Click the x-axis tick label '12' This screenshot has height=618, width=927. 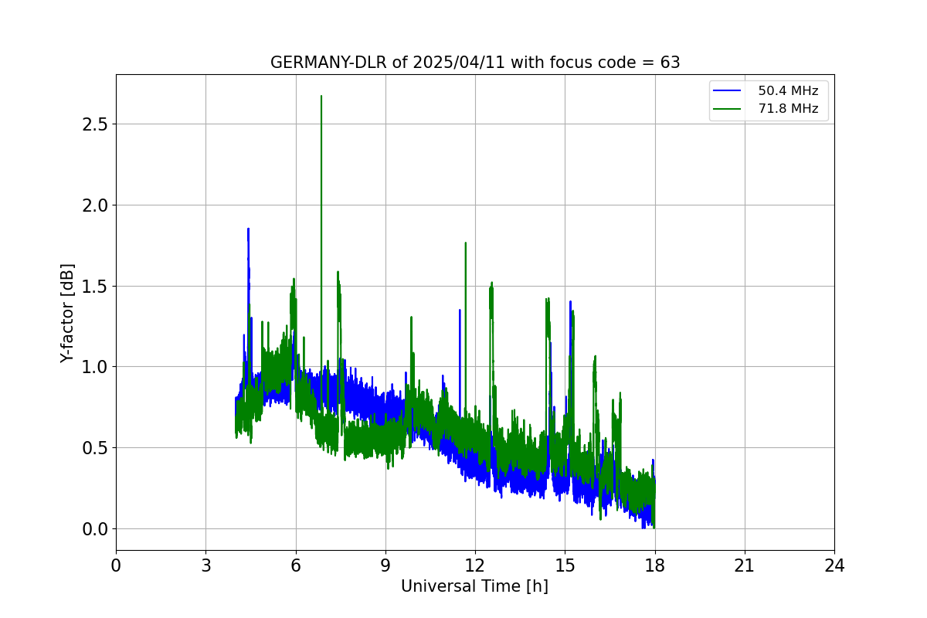tap(475, 565)
